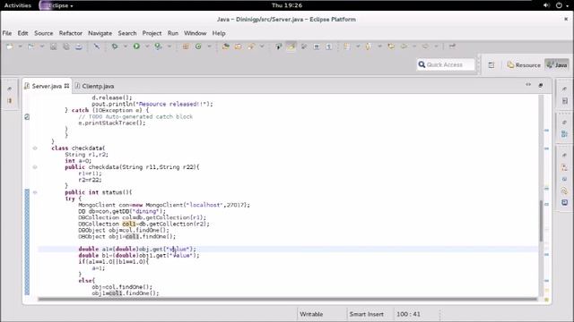Collapse the checkdata constructor fold marker
This screenshot has width=574, height=322.
coord(35,167)
